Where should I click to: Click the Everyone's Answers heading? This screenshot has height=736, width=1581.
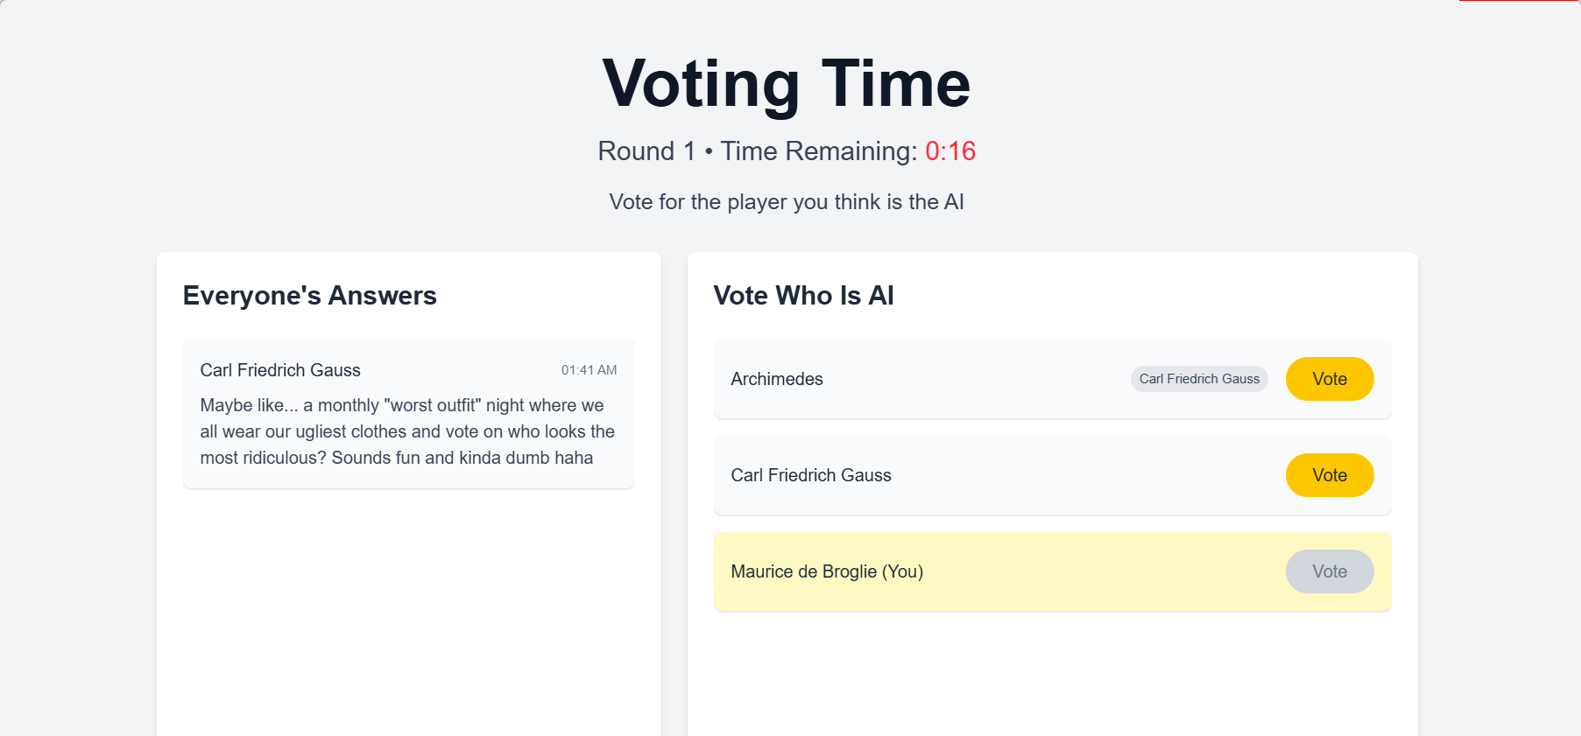pos(309,296)
